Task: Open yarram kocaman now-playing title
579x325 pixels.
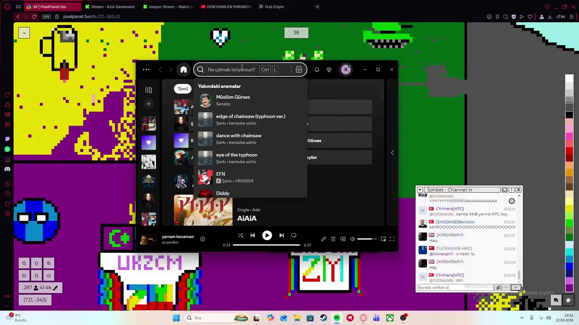Action: click(178, 237)
